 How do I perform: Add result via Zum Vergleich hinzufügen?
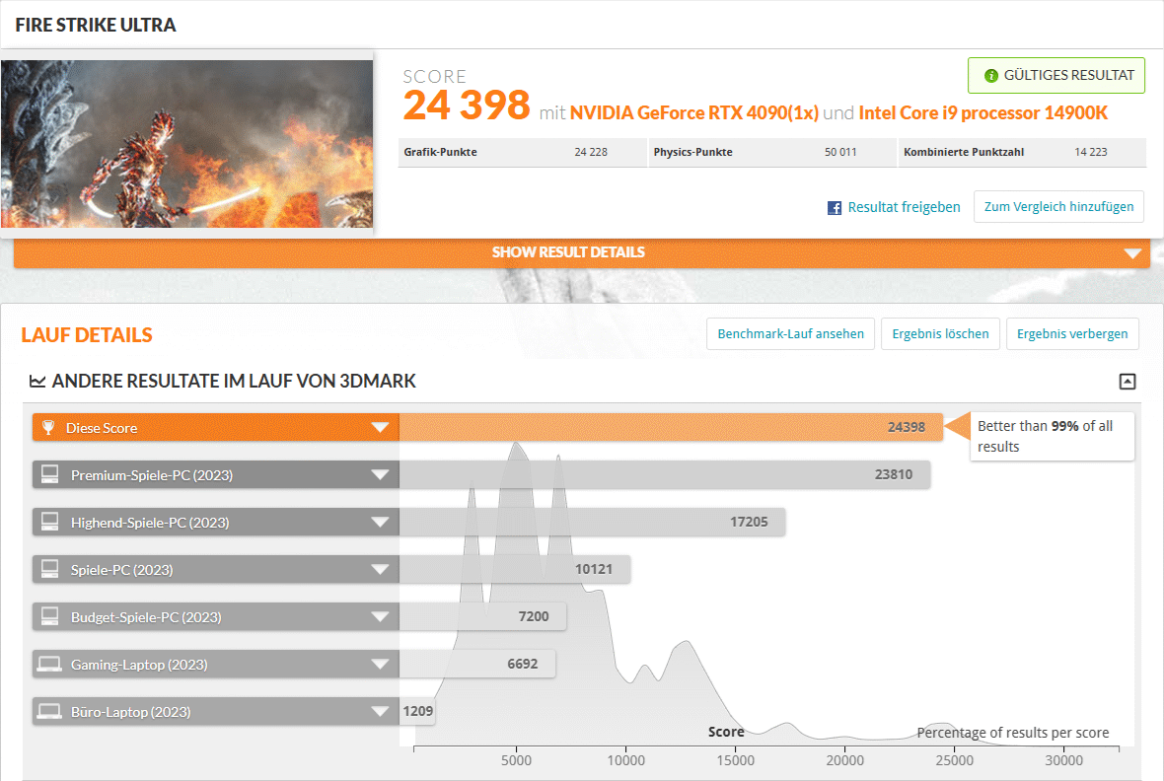click(x=1058, y=207)
